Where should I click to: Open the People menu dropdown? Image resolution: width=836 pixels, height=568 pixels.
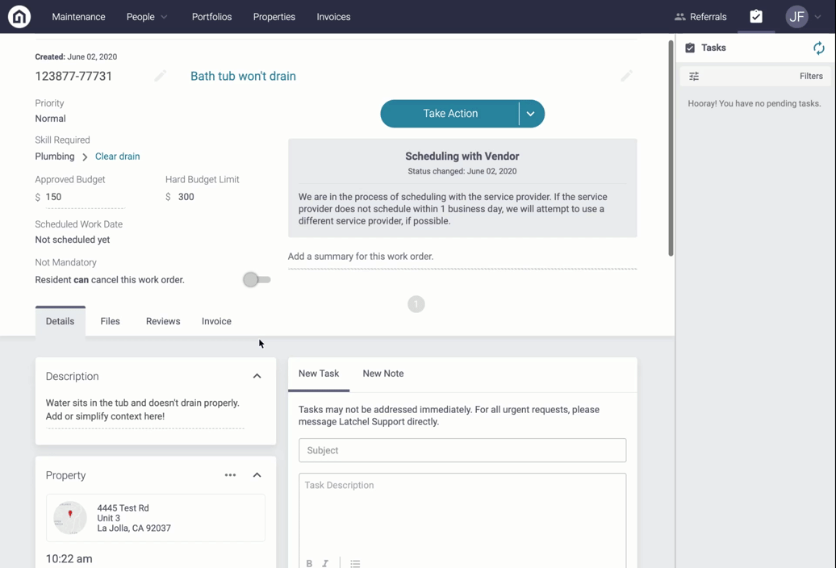click(147, 17)
